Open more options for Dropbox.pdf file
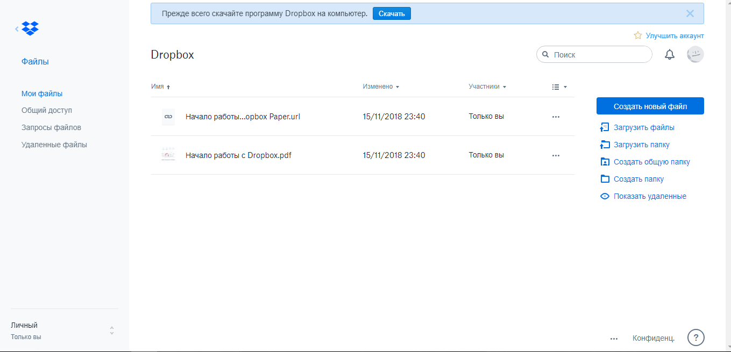Screen dimensions: 731x352 (x=556, y=155)
